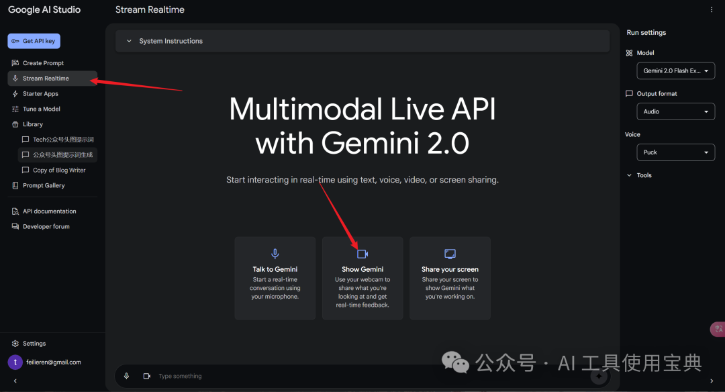
Task: Open Settings in the sidebar
Action: 34,344
